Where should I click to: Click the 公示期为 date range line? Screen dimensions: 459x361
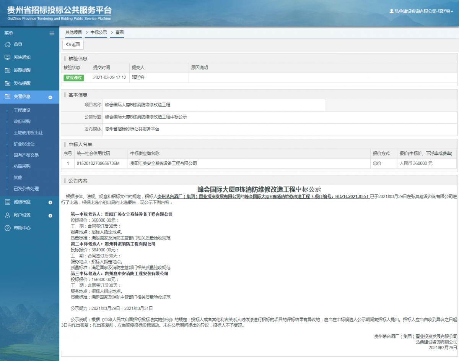112,308
